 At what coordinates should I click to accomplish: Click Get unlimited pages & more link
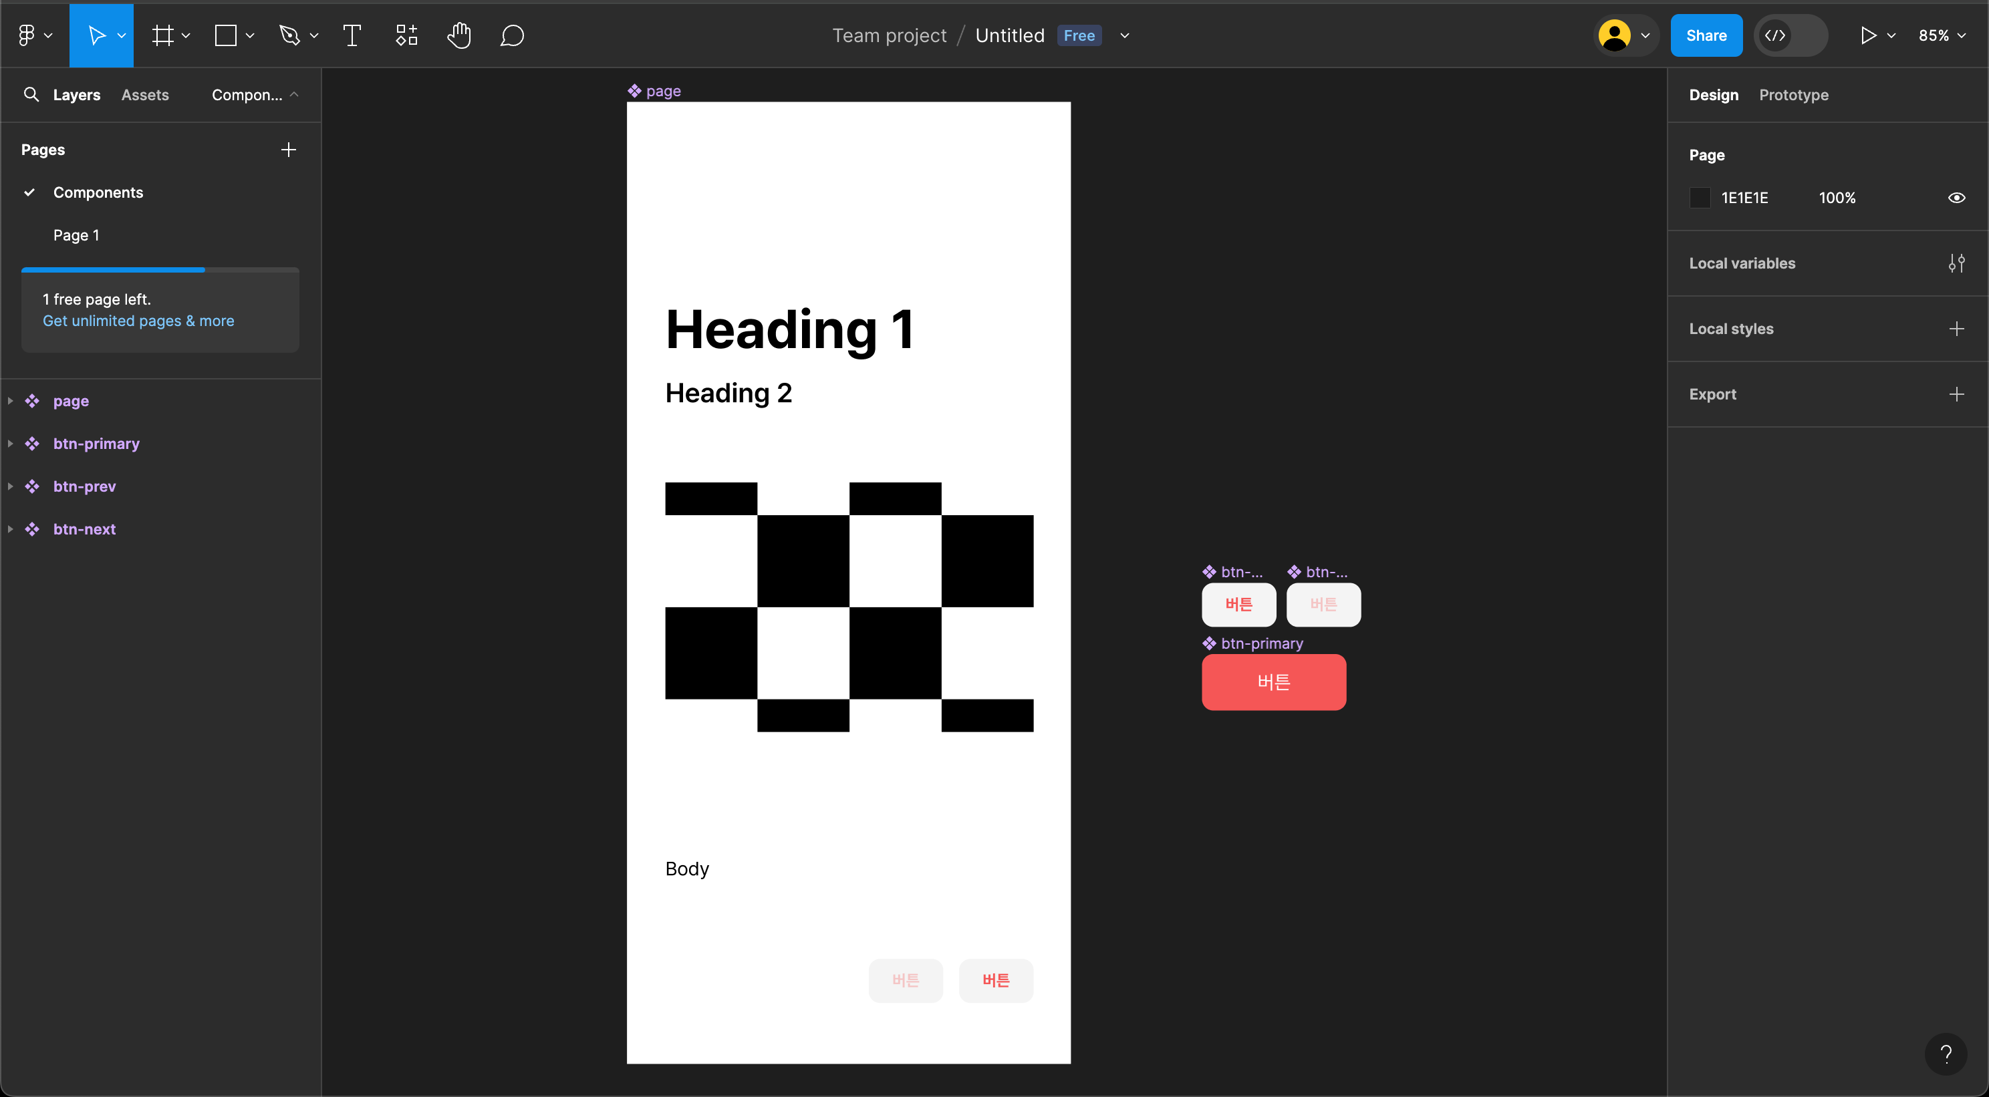[x=138, y=321]
